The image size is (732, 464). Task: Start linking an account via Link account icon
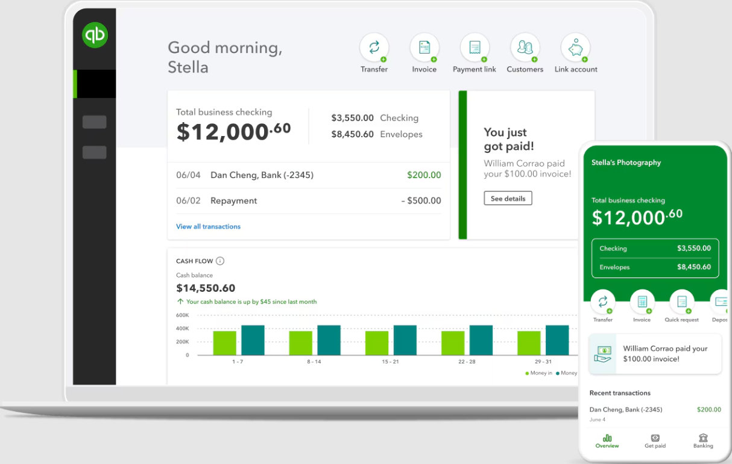click(575, 47)
